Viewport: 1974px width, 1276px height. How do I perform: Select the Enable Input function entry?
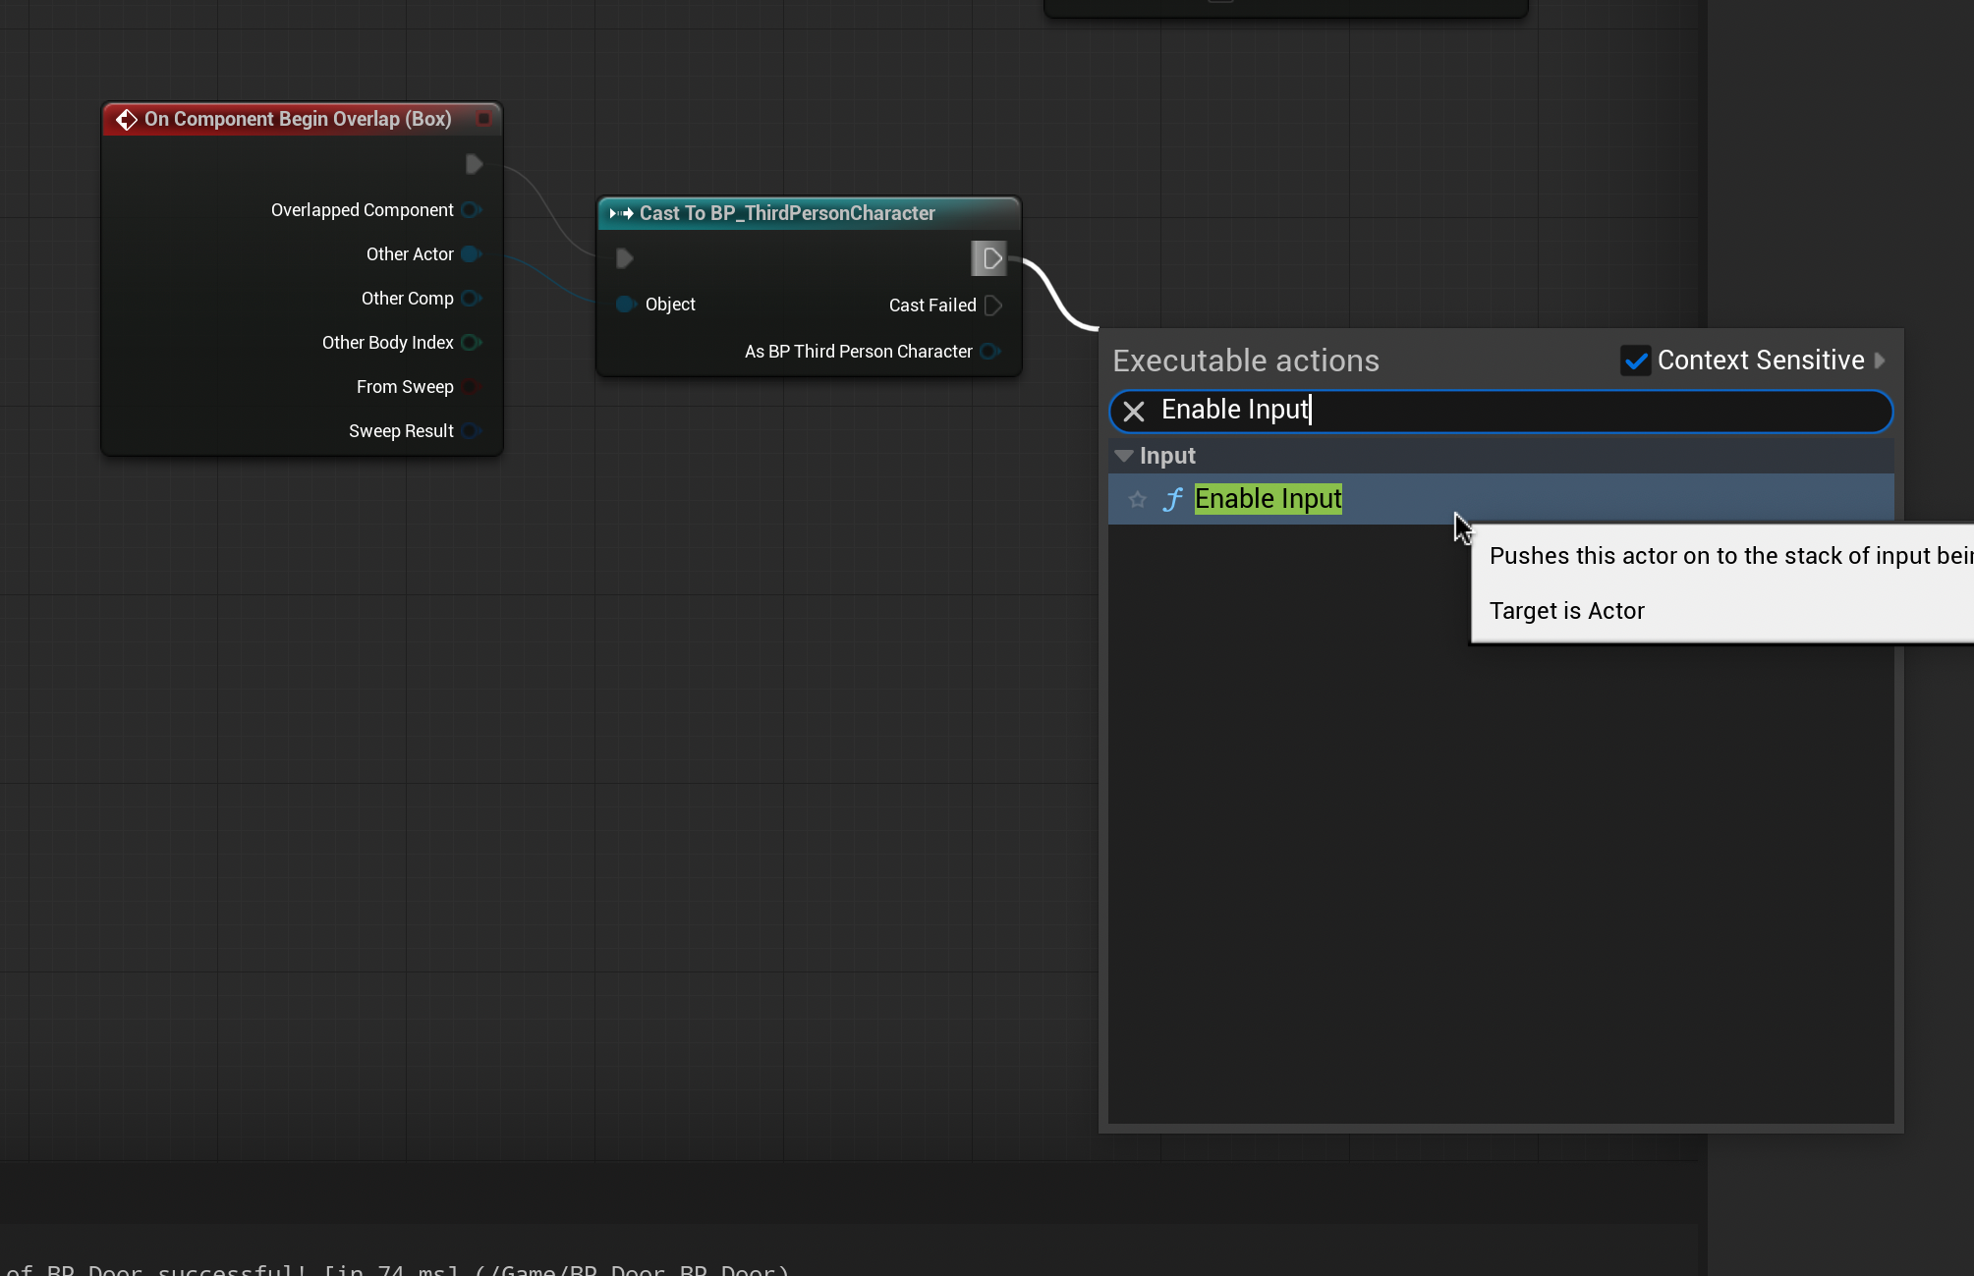pyautogui.click(x=1268, y=499)
